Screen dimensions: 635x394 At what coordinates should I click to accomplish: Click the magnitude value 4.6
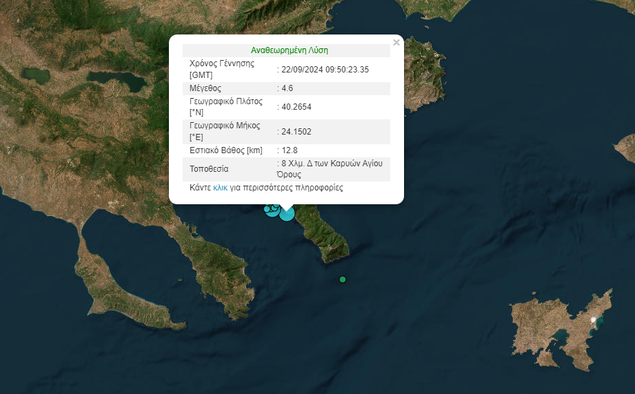pyautogui.click(x=288, y=88)
